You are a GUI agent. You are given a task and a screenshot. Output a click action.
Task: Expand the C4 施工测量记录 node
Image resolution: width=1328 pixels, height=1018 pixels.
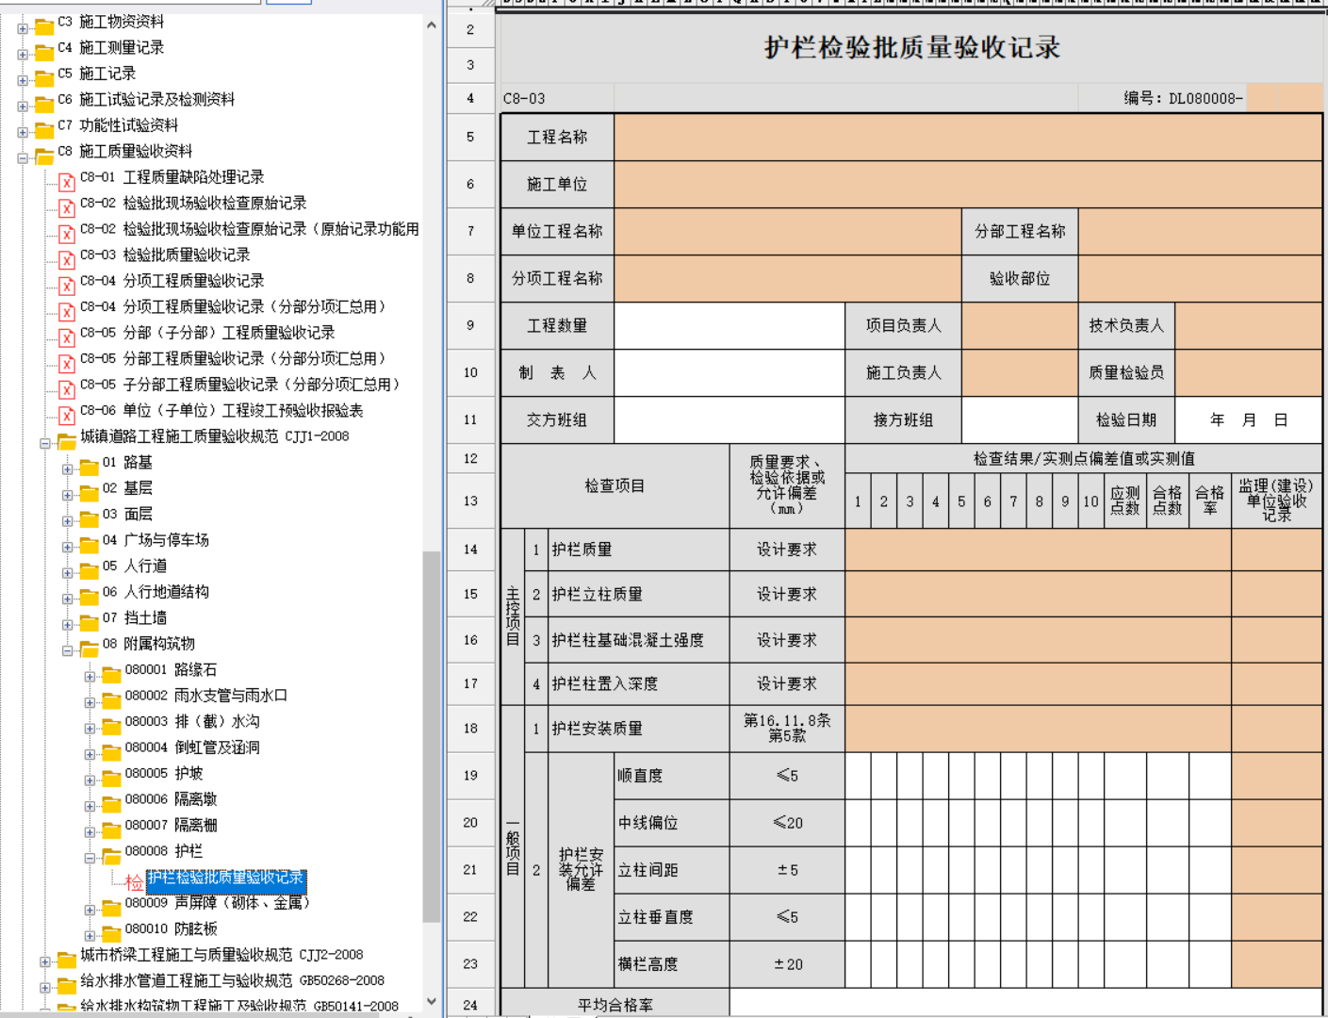point(23,55)
